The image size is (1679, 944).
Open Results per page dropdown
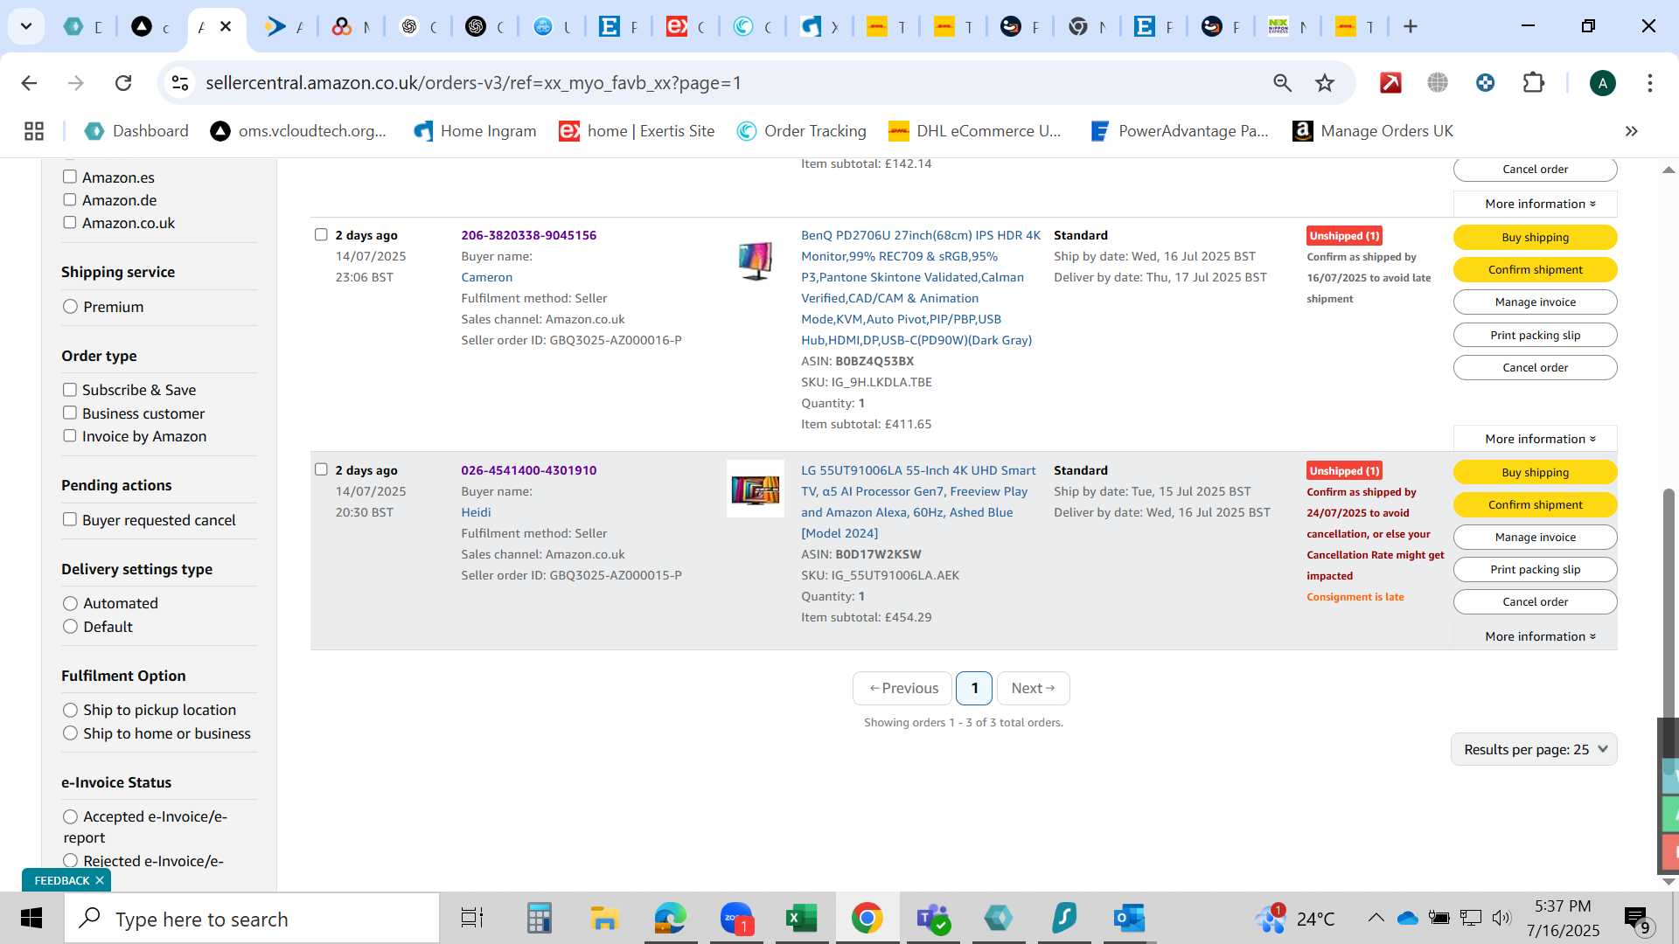(x=1534, y=749)
